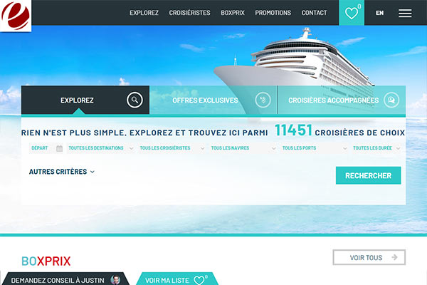
Task: Open the Tous les ports dropdown
Action: coord(315,148)
